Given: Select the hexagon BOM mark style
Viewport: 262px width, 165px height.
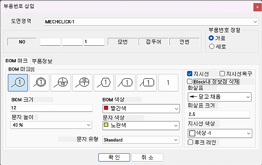Looking at the screenshot, I should [x=104, y=83].
